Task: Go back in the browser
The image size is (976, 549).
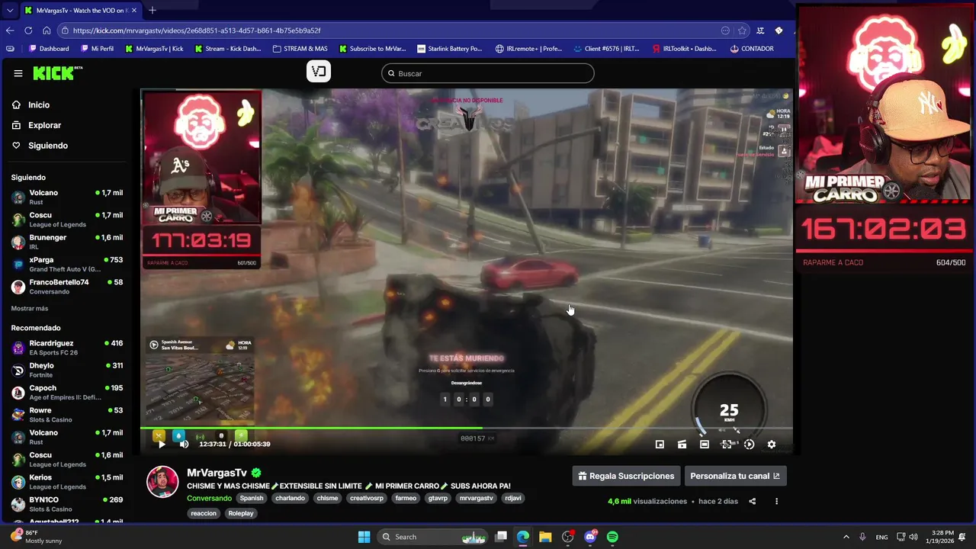Action: click(x=10, y=30)
